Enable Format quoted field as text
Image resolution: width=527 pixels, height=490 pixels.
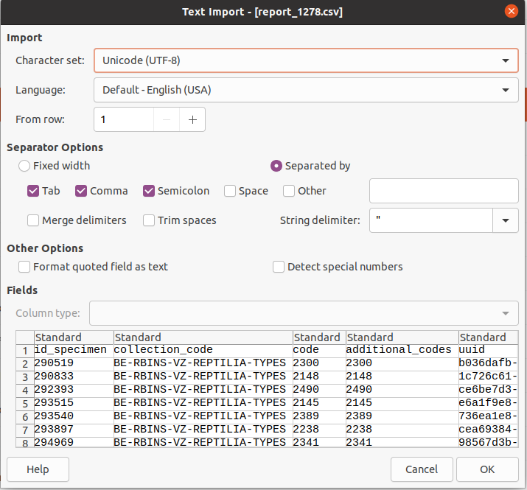coord(25,267)
